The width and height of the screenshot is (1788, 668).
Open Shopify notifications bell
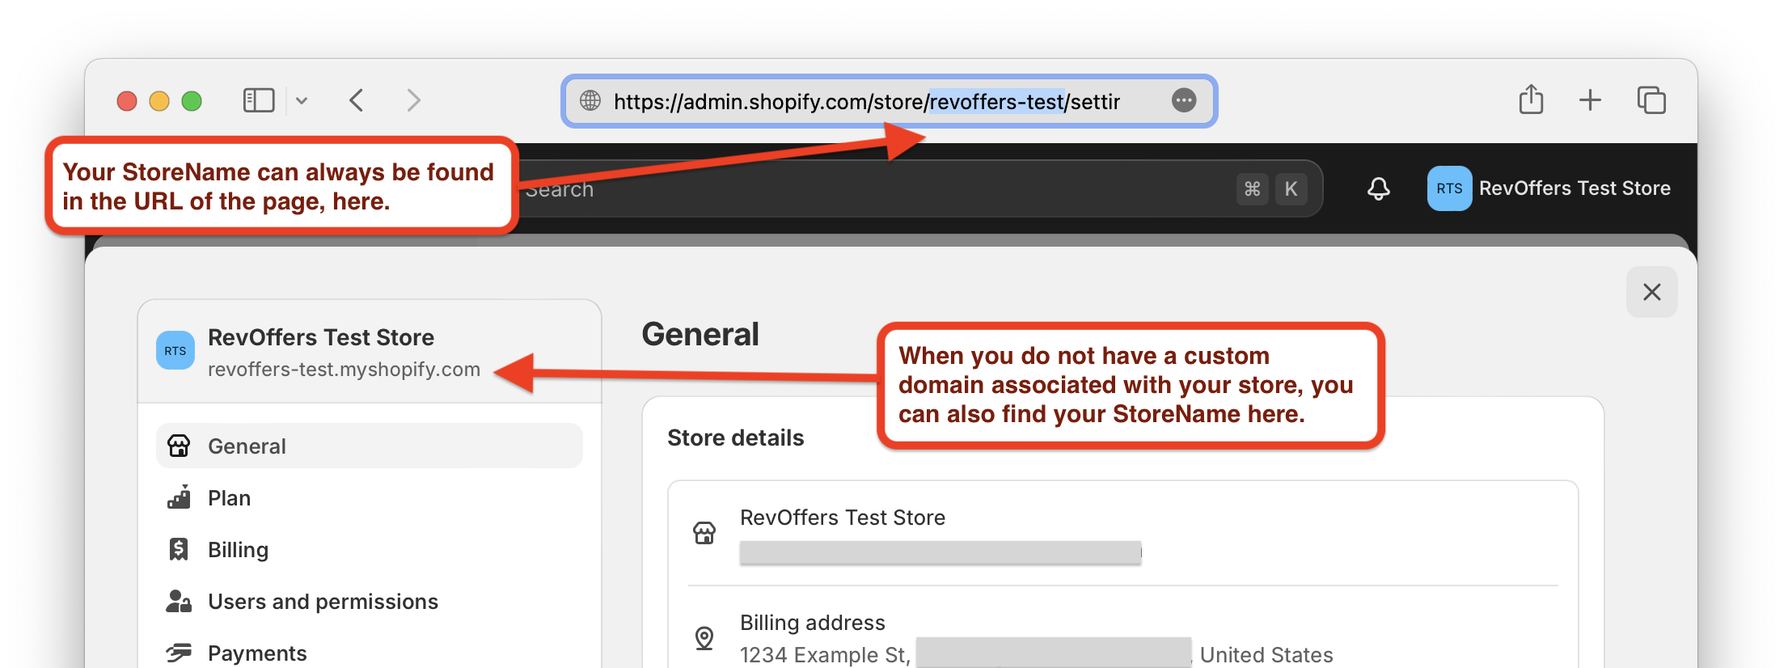pyautogui.click(x=1378, y=188)
